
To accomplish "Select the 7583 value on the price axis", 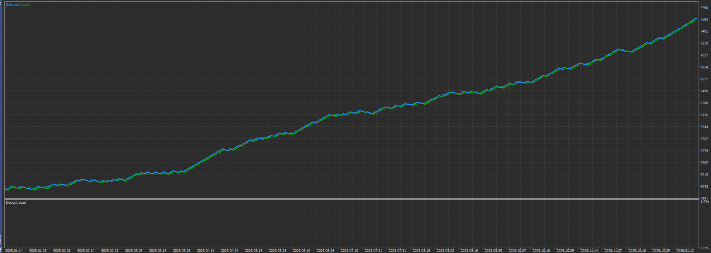I will [704, 19].
